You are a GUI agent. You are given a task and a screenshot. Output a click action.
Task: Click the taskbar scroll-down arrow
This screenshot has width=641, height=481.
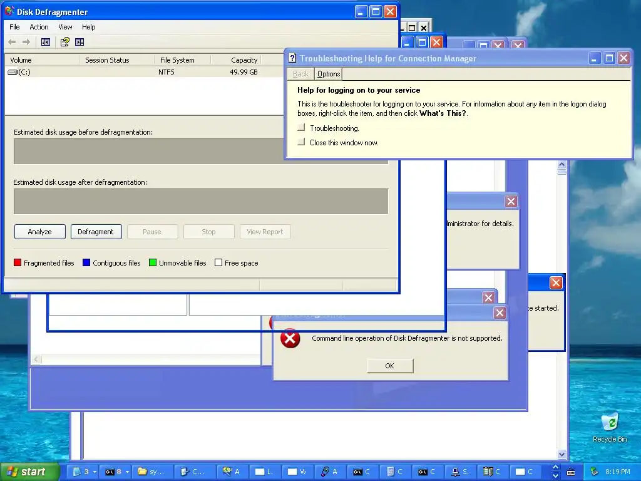point(555,476)
